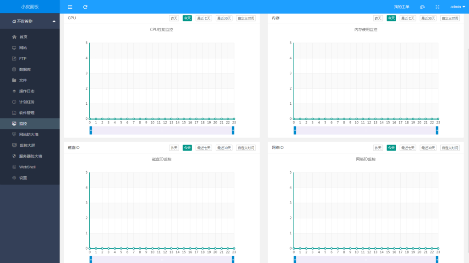Choose 自定义时间 for 网络IO chart
469x263 pixels.
coord(450,148)
